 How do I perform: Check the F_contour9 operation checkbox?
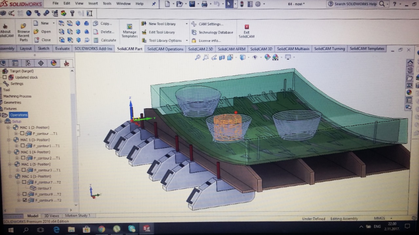coord(25,200)
